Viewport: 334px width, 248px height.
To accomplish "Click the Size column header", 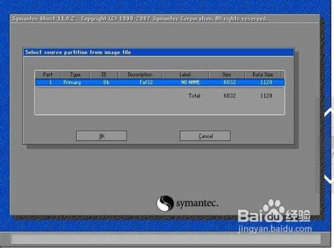I will point(226,74).
